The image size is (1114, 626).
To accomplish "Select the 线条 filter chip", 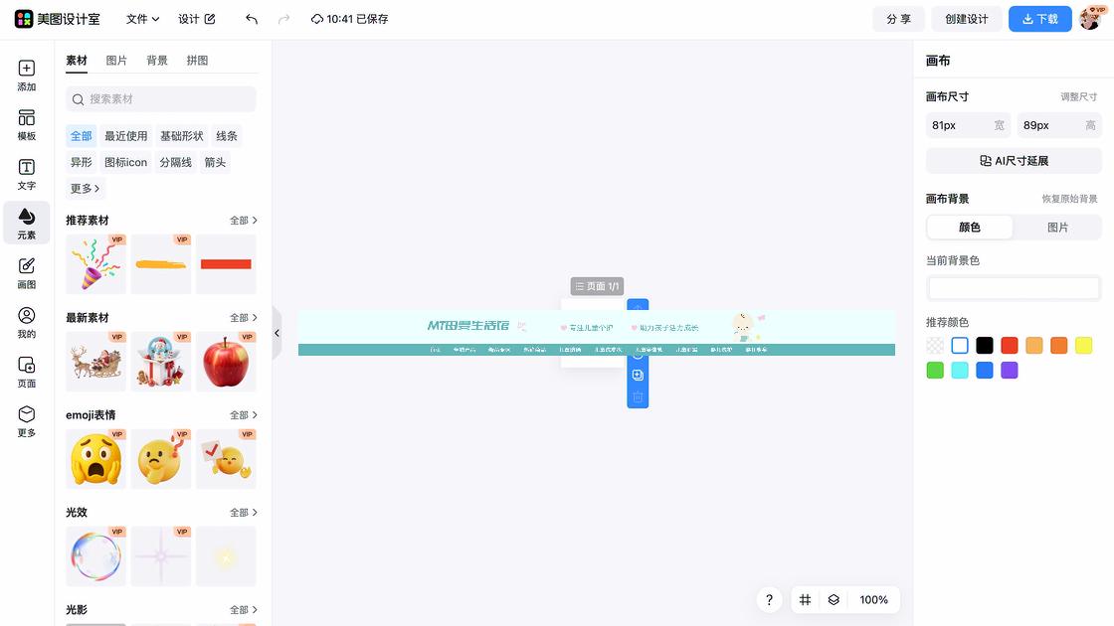I will pyautogui.click(x=227, y=135).
